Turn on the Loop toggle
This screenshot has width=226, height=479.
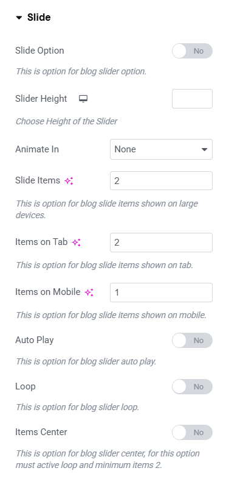192,387
